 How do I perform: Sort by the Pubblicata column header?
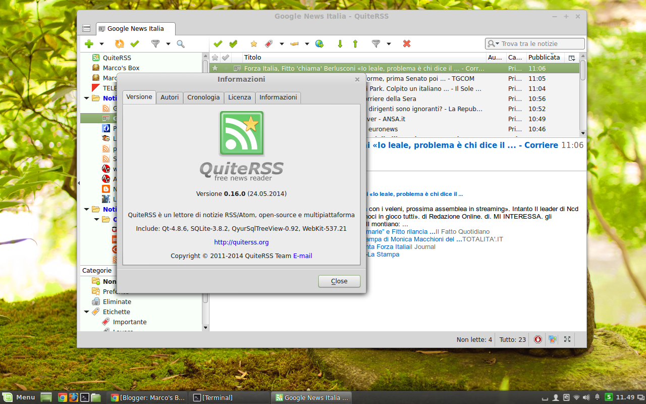[x=546, y=58]
